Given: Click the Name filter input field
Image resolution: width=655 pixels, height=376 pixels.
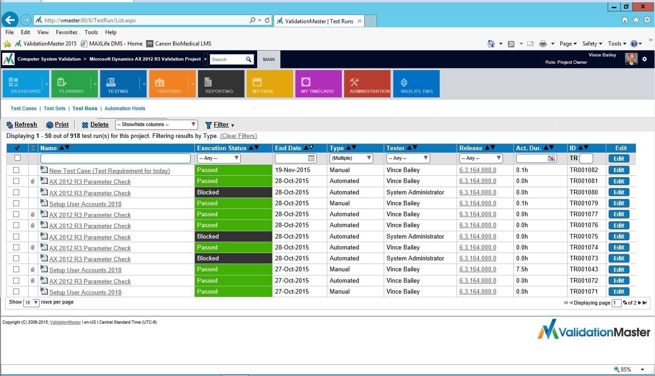Looking at the screenshot, I should tap(116, 158).
